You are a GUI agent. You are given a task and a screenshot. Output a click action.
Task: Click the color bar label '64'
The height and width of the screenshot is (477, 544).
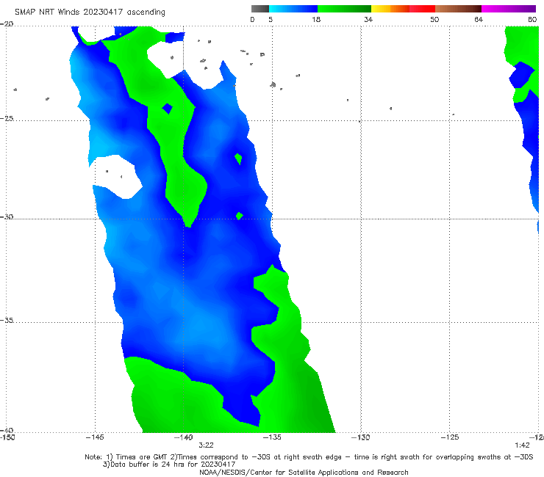click(479, 19)
